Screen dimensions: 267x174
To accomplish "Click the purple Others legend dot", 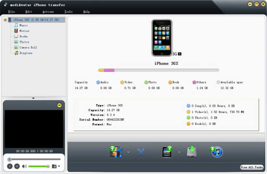I will click(194, 82).
